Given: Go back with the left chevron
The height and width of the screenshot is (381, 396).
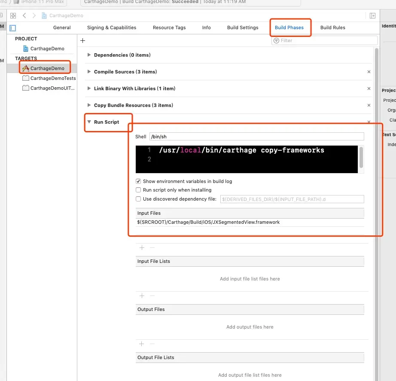Looking at the screenshot, I should pyautogui.click(x=24, y=15).
